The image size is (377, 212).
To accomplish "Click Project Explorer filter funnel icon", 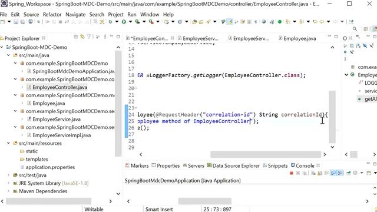I will (89, 37).
